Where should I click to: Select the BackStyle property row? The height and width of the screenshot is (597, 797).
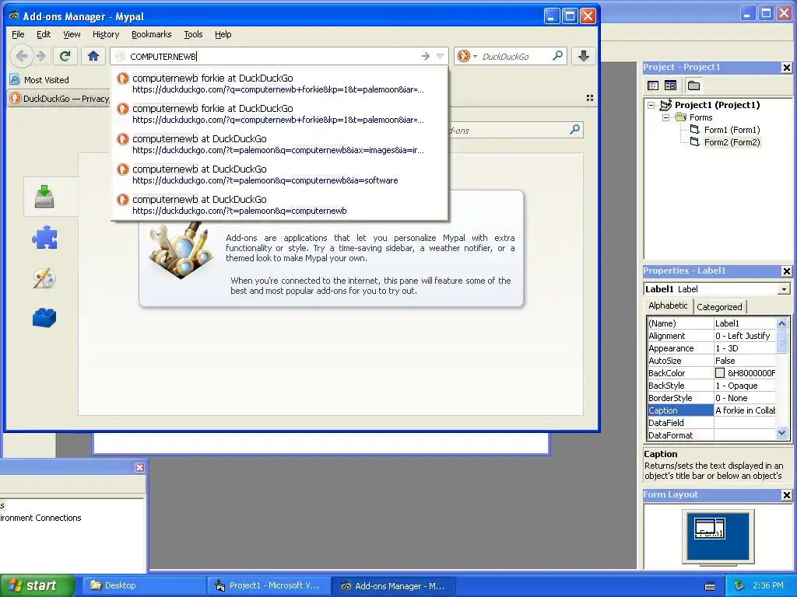click(711, 386)
